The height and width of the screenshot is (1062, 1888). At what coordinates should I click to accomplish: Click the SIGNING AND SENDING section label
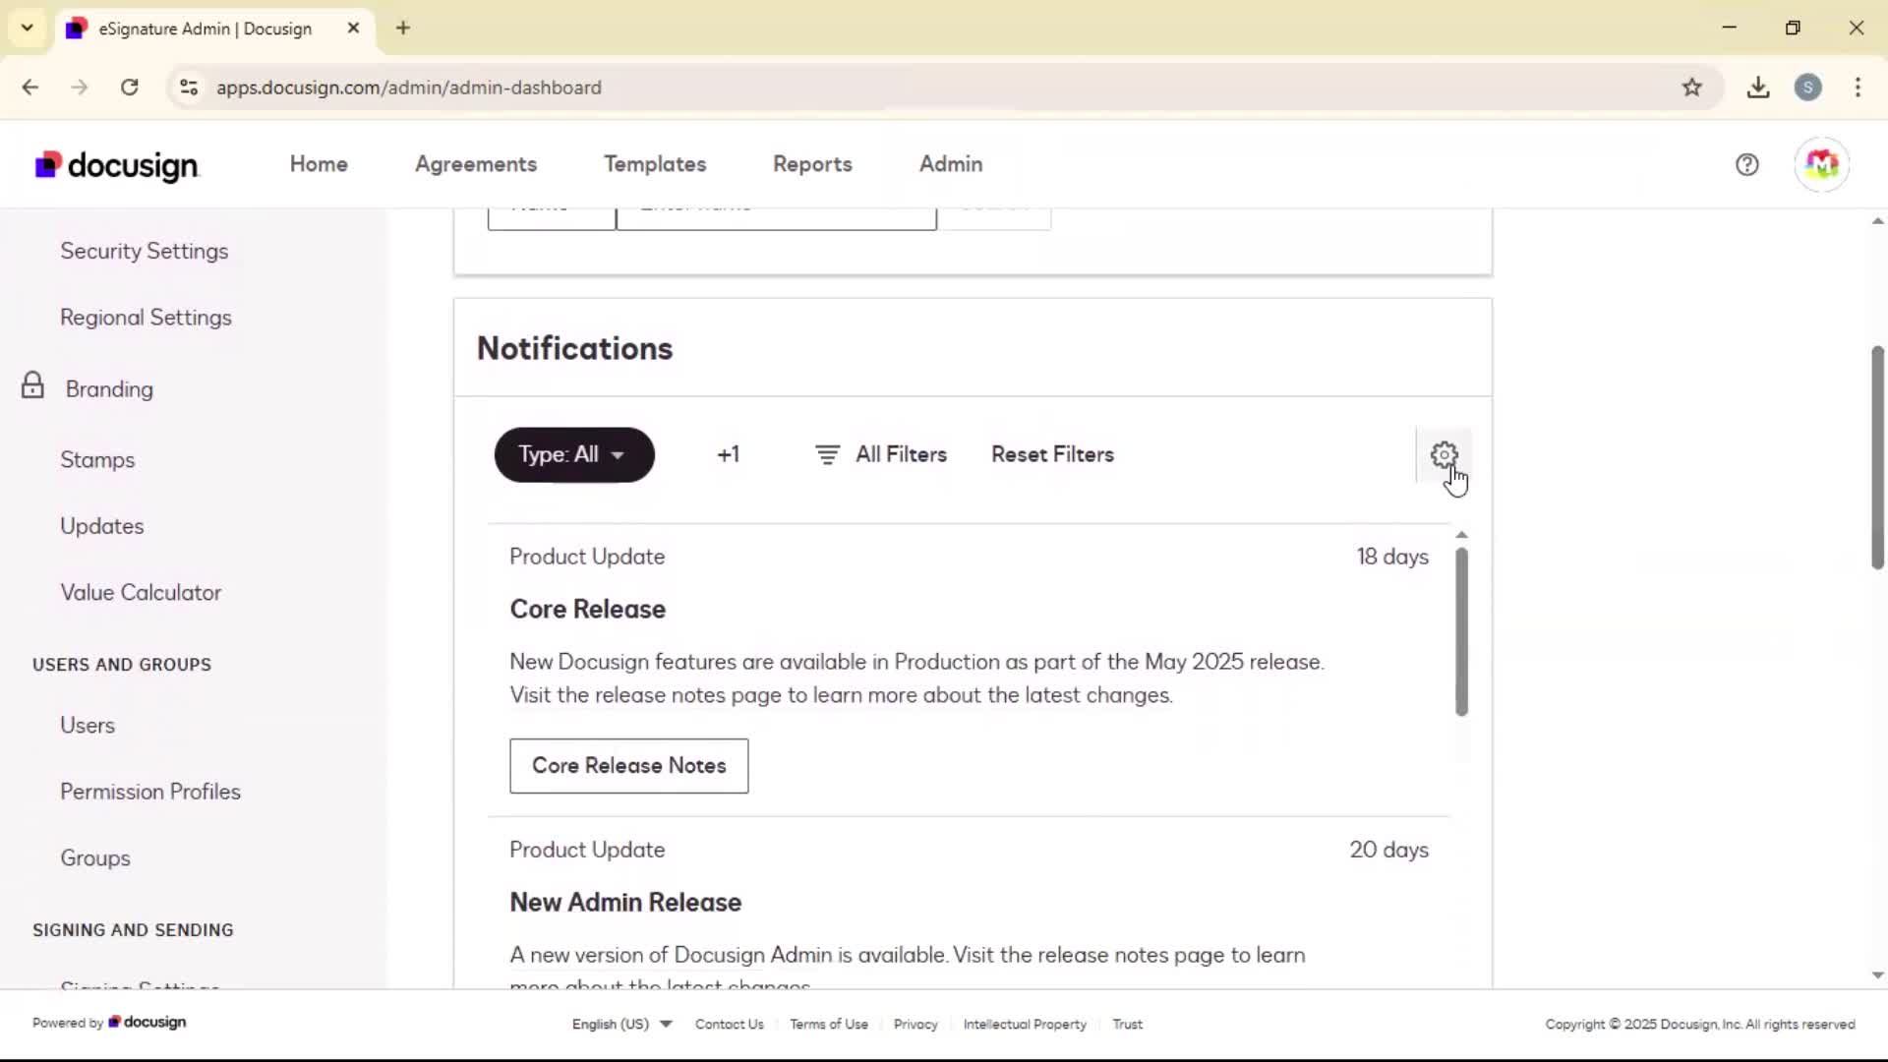133,930
